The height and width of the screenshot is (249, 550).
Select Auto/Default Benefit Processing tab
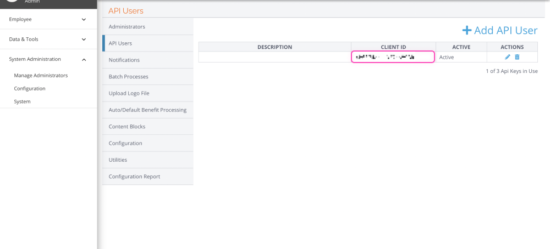[147, 110]
